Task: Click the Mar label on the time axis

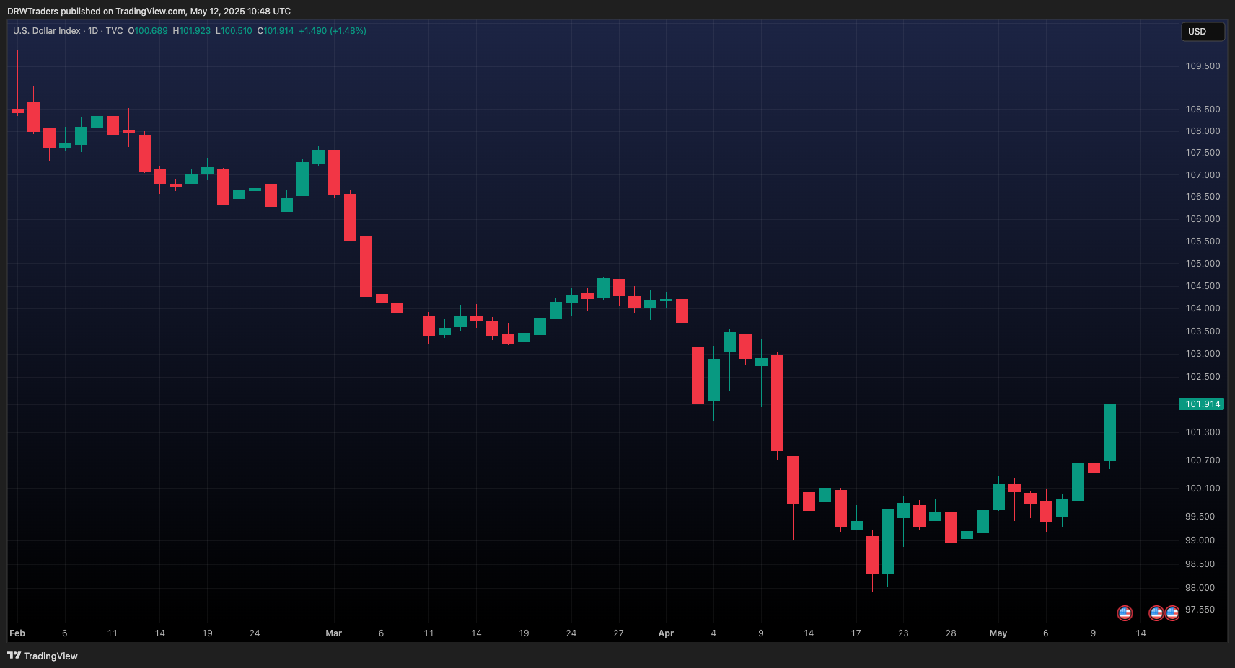Action: [333, 633]
